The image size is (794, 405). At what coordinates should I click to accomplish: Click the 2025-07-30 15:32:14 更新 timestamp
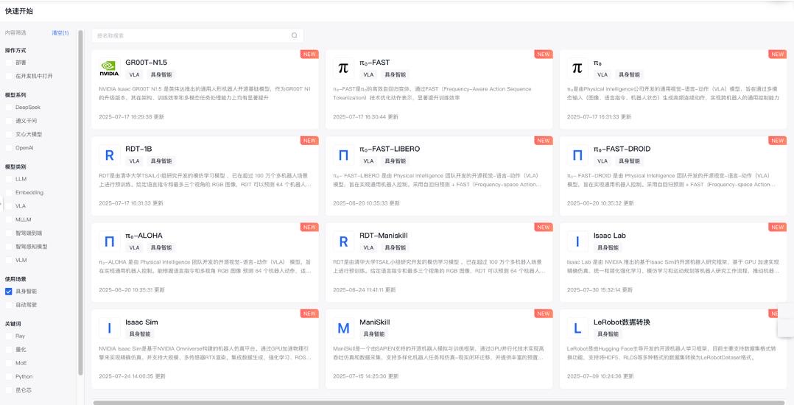600,290
